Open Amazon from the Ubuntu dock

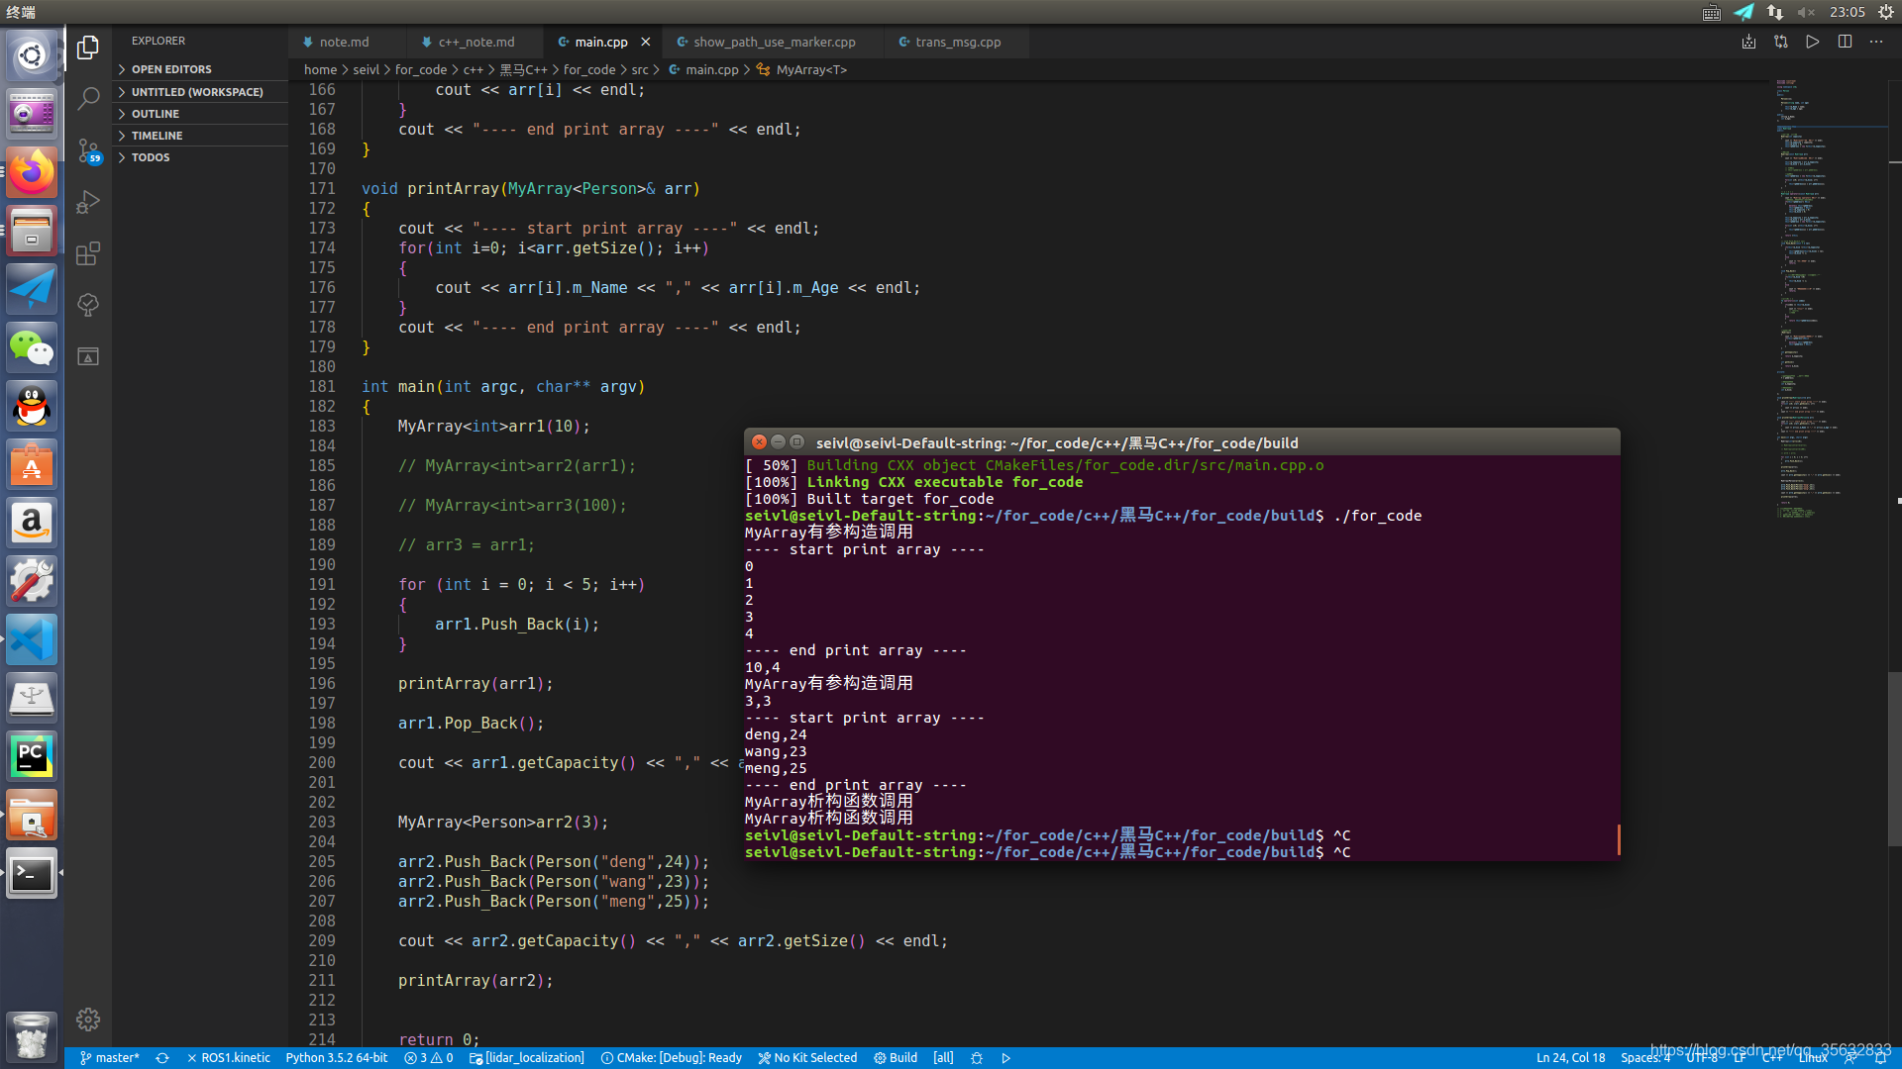click(32, 523)
